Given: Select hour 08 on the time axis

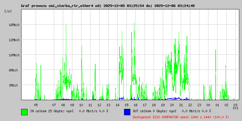Looking at the screenshot, I should pyautogui.click(x=63, y=105).
